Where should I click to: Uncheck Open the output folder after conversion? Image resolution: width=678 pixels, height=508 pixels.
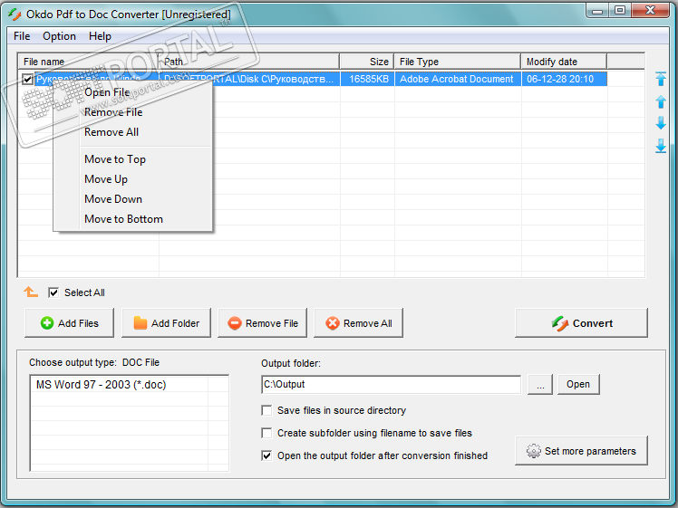coord(266,456)
